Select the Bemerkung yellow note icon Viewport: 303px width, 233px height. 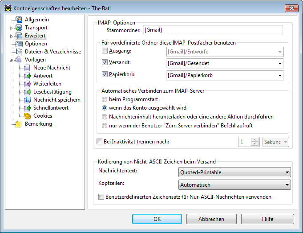tap(19, 124)
